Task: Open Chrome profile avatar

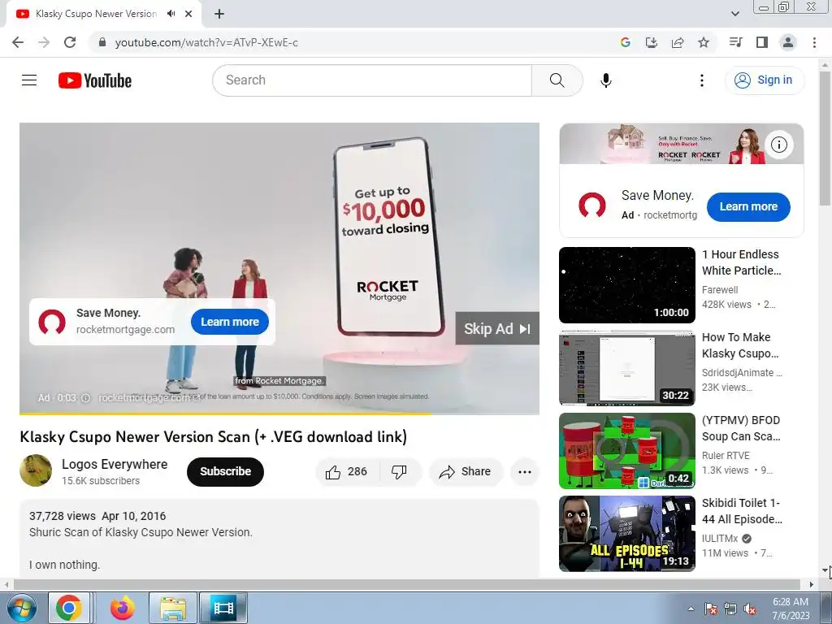Action: click(x=788, y=42)
